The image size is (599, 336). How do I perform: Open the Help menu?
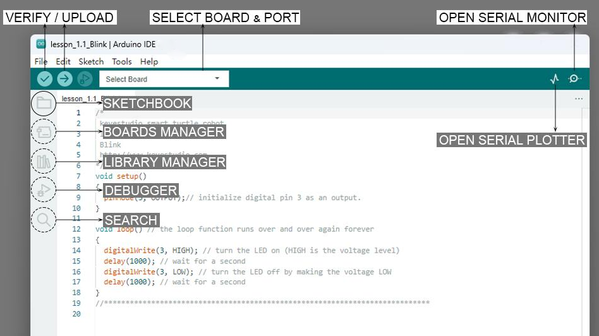point(149,61)
